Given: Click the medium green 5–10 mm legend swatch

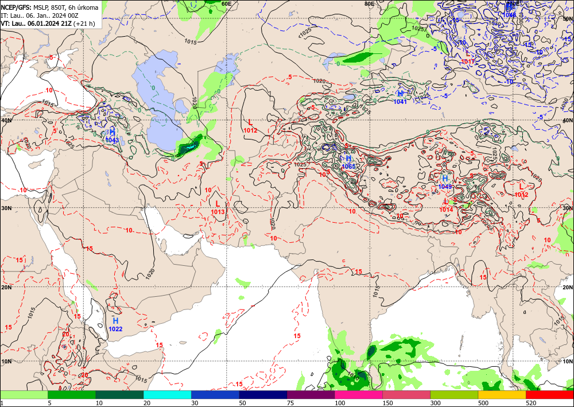Looking at the screenshot, I should [72, 394].
